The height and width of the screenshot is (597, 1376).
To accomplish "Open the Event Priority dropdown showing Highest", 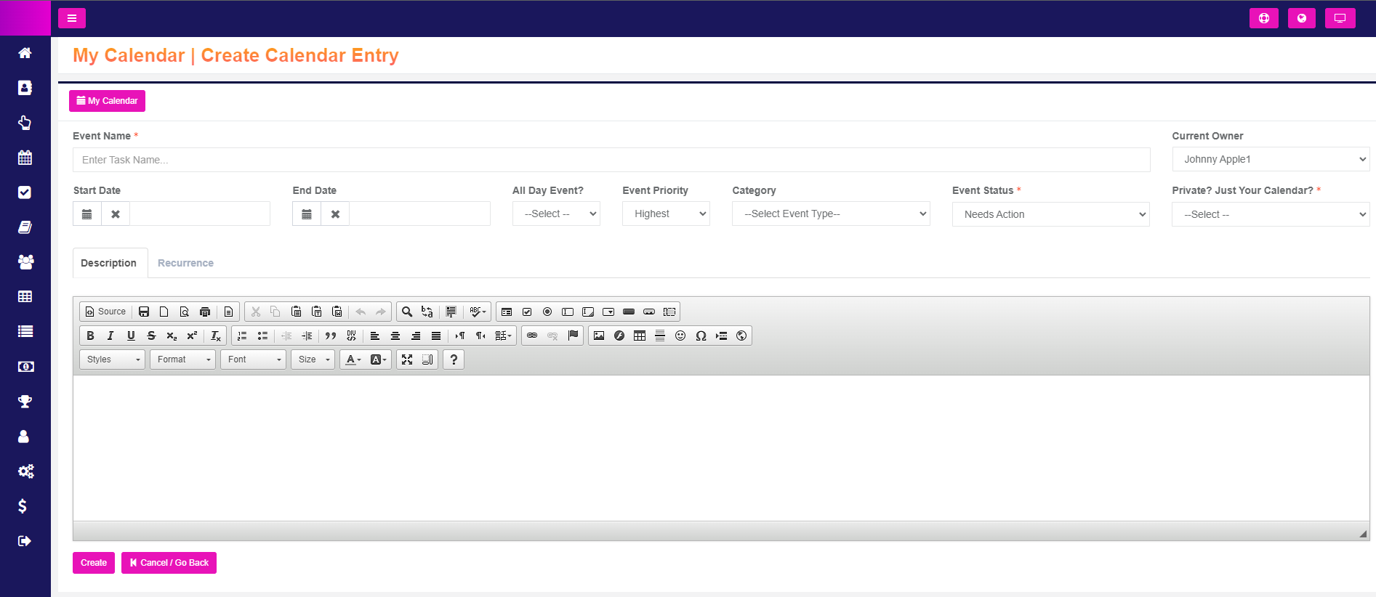I will point(666,214).
